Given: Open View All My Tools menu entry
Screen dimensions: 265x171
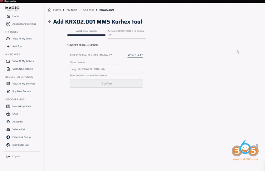Looking at the screenshot, I should tap(22, 39).
